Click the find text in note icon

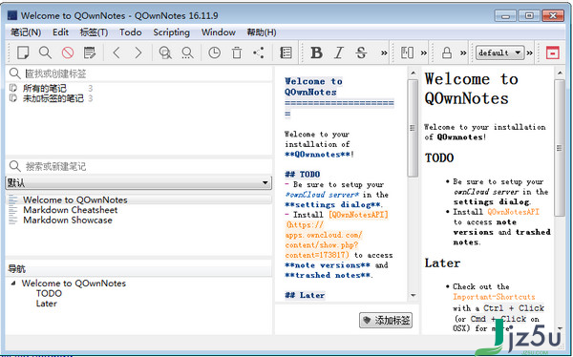[165, 53]
